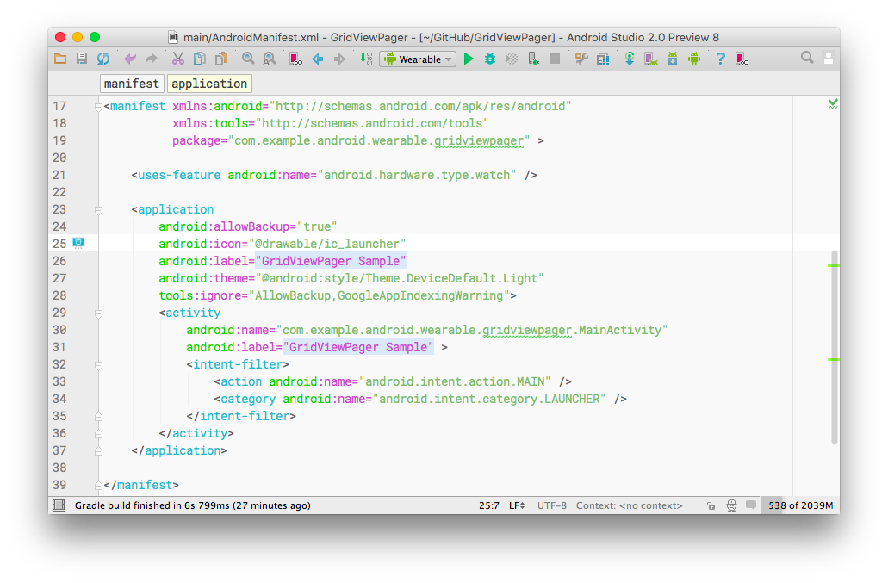Open Project Structure grid icon

coord(603,59)
